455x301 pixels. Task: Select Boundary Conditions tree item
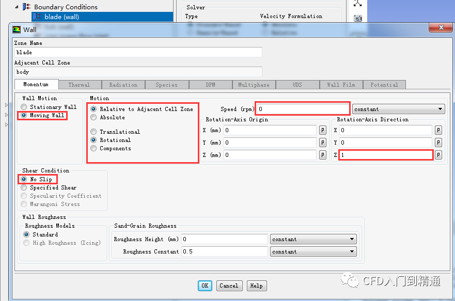pyautogui.click(x=66, y=7)
